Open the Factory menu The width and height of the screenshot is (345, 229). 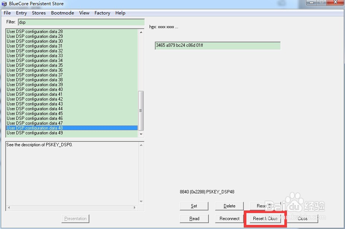(x=102, y=13)
